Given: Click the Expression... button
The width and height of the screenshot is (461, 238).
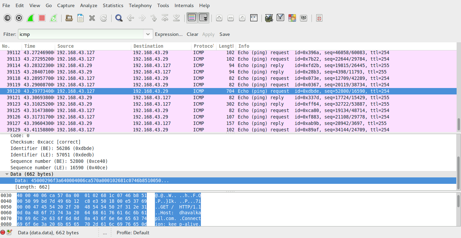Looking at the screenshot, I should pyautogui.click(x=169, y=34).
